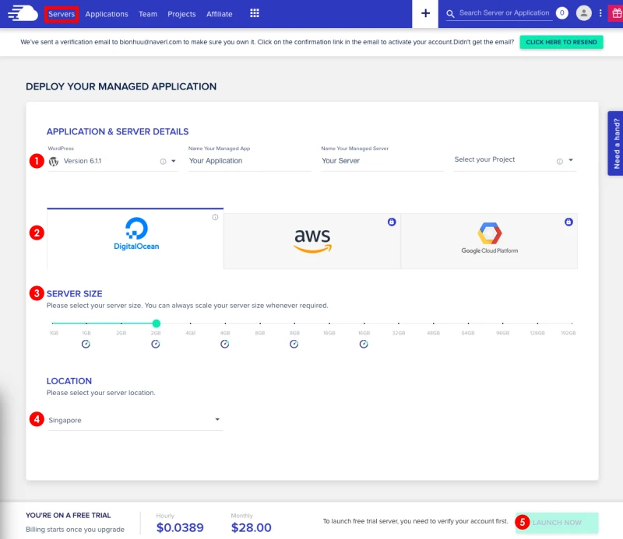The height and width of the screenshot is (539, 623).
Task: Click the Launch Now button
Action: tap(557, 523)
